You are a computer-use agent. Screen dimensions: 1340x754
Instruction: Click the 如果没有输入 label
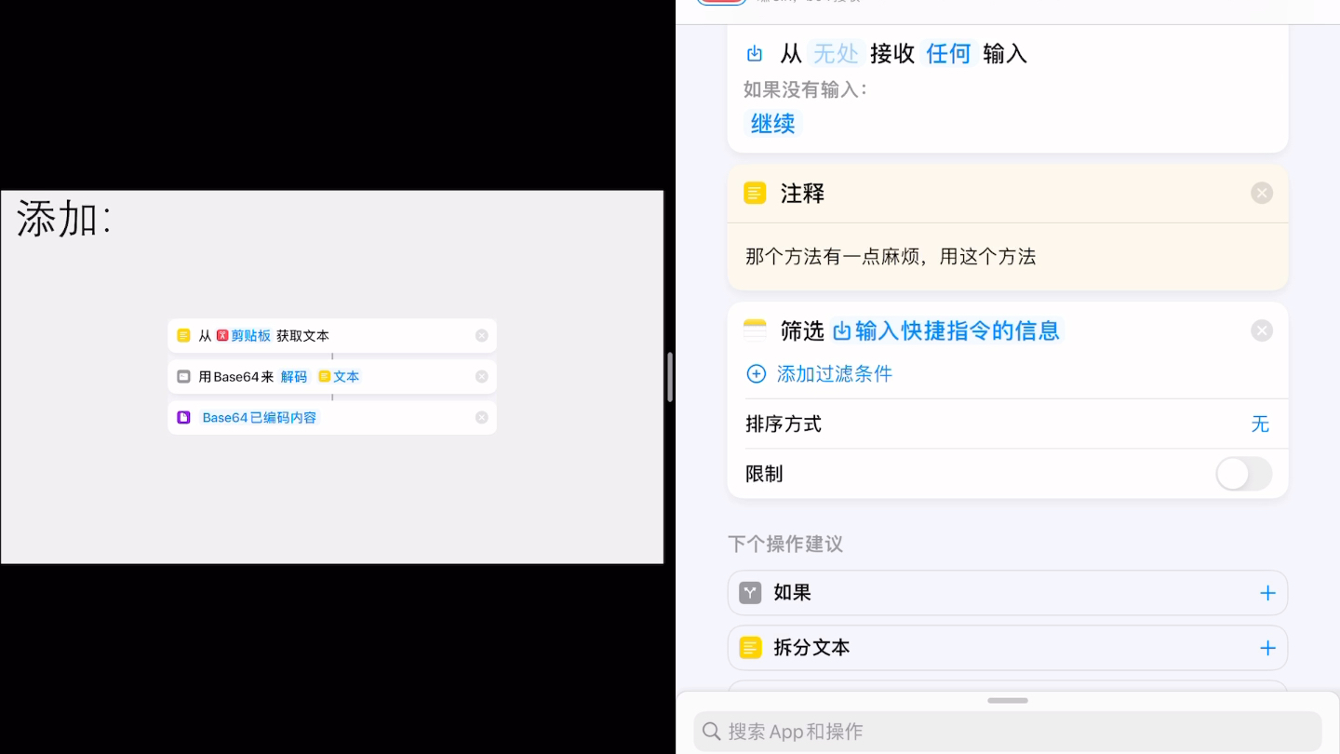click(x=805, y=90)
